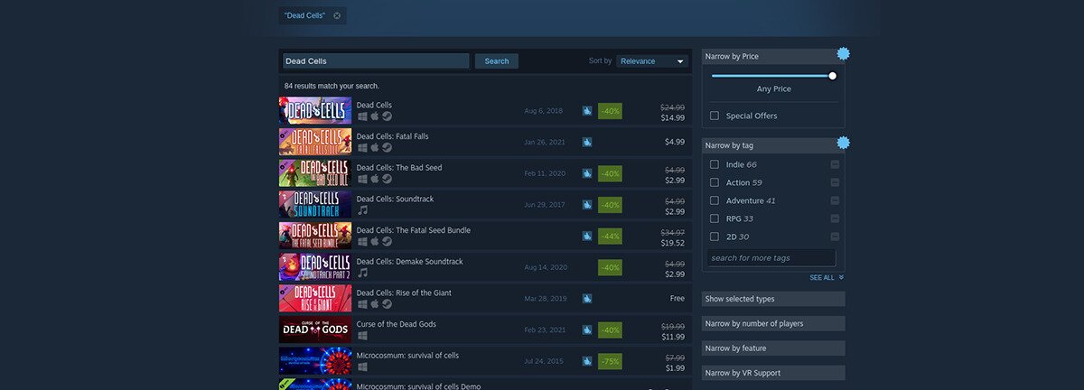1084x390 pixels.
Task: Check the RPG tag filter
Action: [x=715, y=218]
